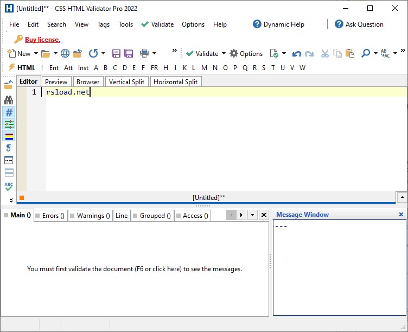Click the spell check ABC icon in sidebar
Image resolution: width=408 pixels, height=332 pixels.
coord(9,187)
